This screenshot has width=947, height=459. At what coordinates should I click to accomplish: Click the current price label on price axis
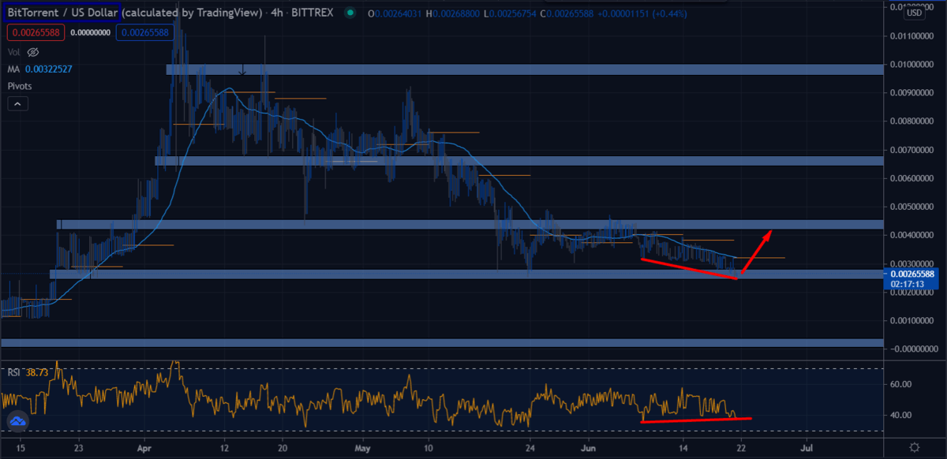pos(912,274)
